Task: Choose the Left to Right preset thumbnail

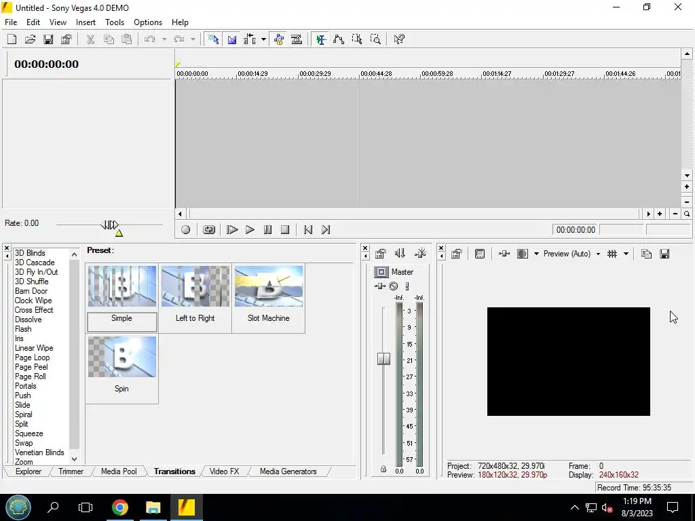Action: [195, 286]
